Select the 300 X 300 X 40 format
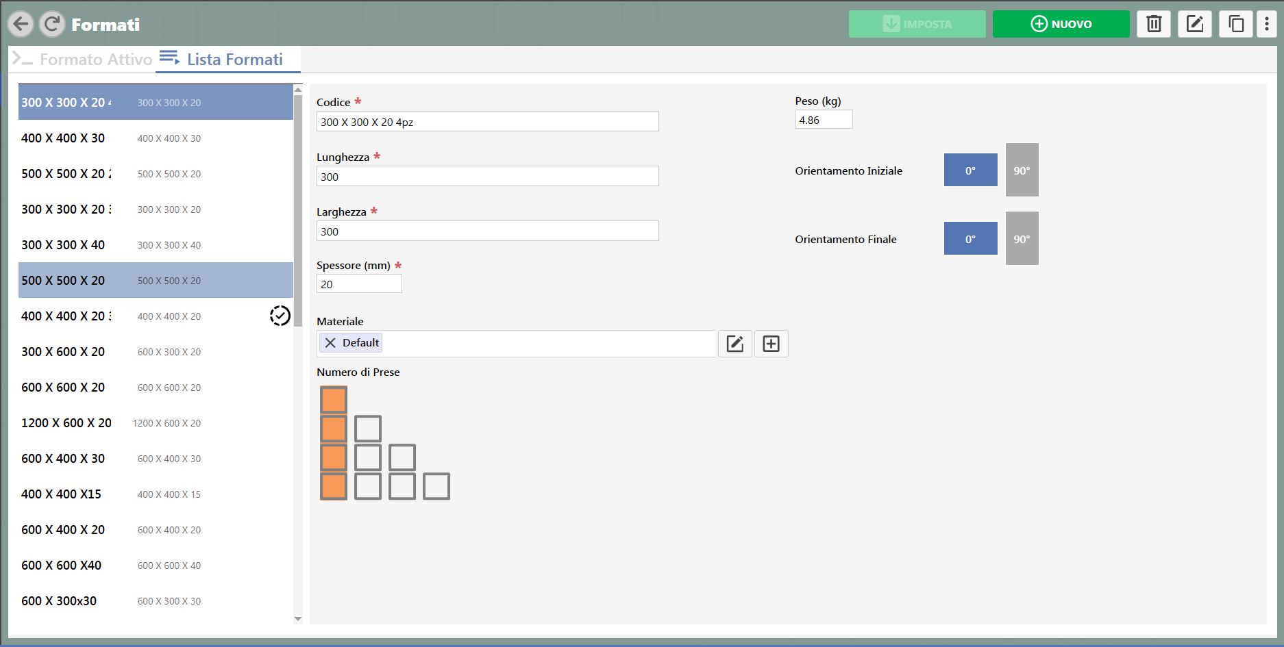This screenshot has height=647, width=1284. [x=156, y=244]
